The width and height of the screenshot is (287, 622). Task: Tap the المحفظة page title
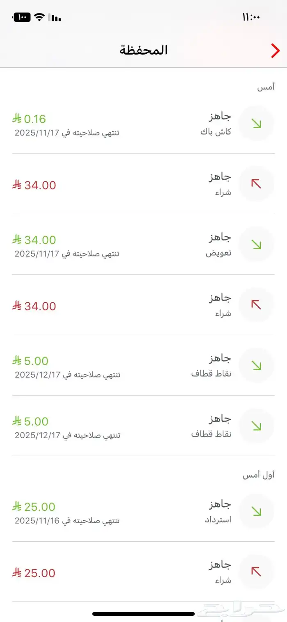[143, 50]
